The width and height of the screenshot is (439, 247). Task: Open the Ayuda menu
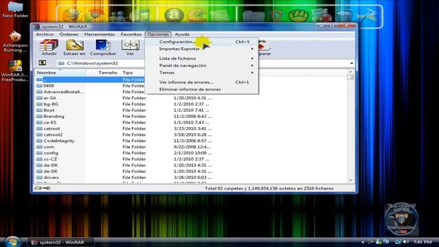182,34
